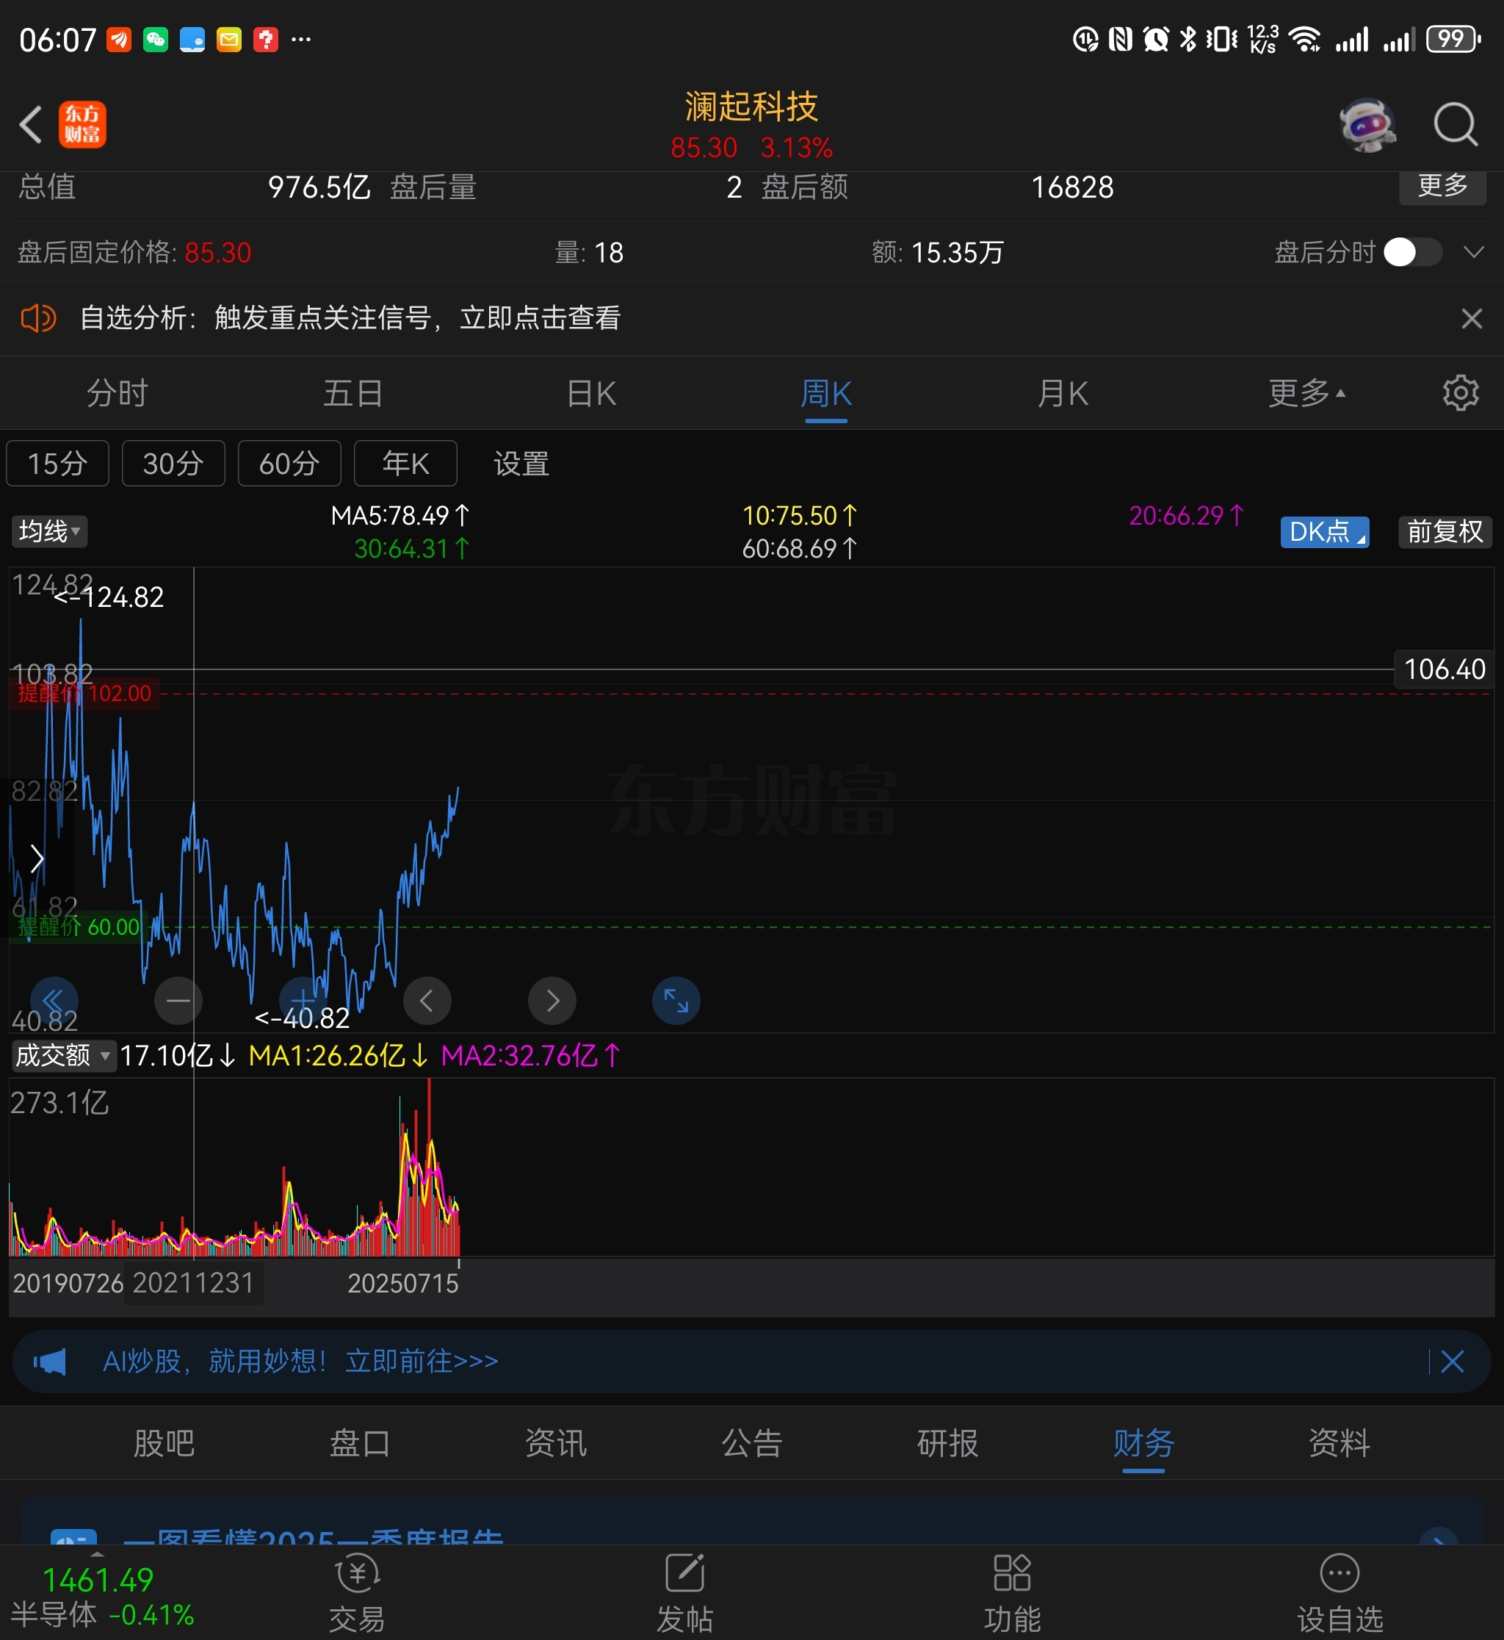Open the Eastmoney logo icon
Image resolution: width=1504 pixels, height=1640 pixels.
click(x=82, y=125)
